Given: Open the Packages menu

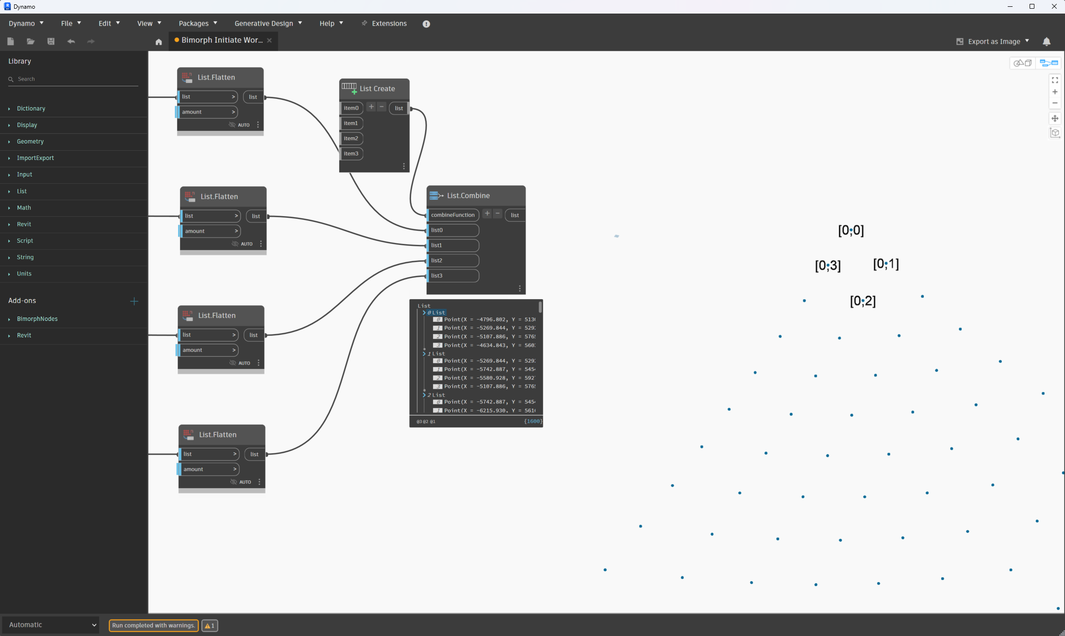Looking at the screenshot, I should 198,23.
